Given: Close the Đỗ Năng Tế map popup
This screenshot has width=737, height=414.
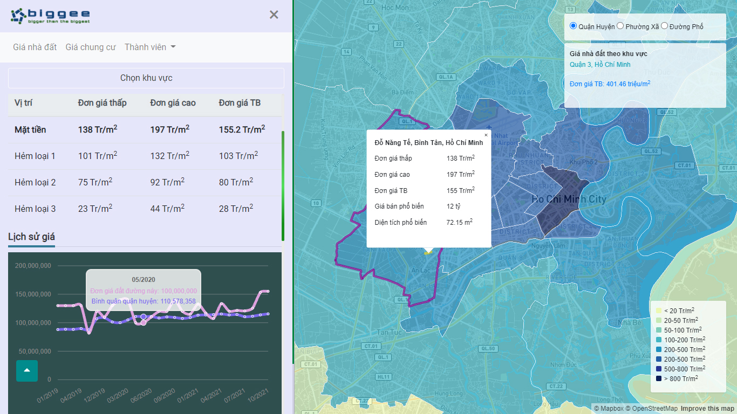Looking at the screenshot, I should [x=486, y=135].
